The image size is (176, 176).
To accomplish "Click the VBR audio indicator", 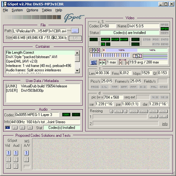I will (76, 114).
